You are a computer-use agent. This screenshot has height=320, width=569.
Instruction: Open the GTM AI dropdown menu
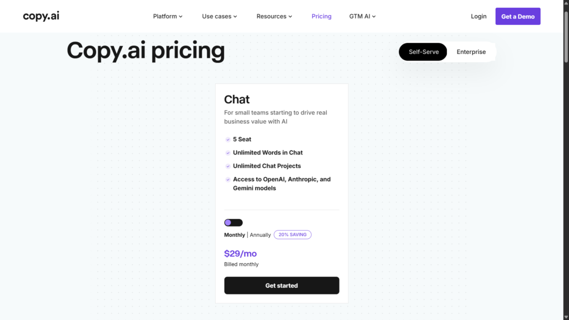(362, 16)
